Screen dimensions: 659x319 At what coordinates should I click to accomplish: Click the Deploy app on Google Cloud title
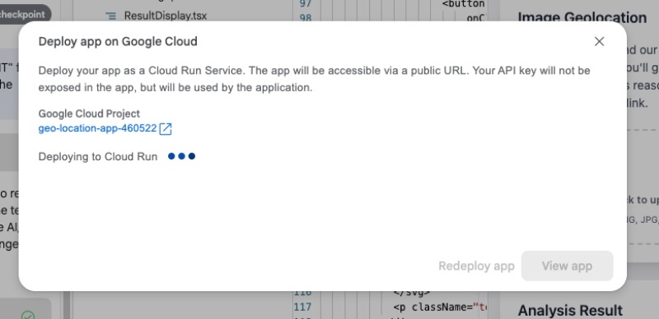pos(118,41)
